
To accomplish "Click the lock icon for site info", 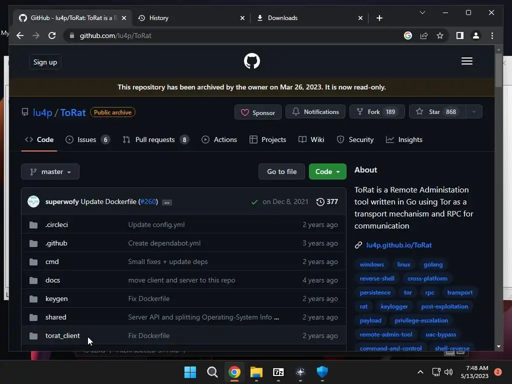I will tap(72, 35).
